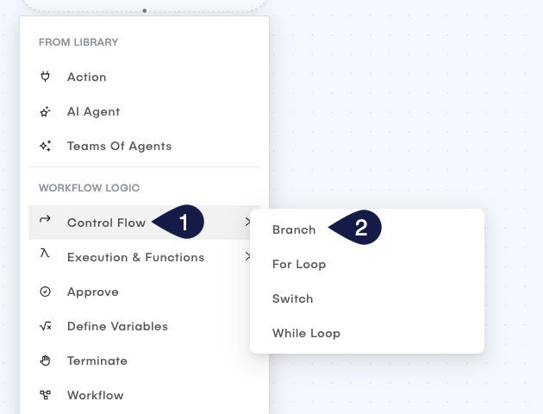Click the connector dot above the menu
Image resolution: width=543 pixels, height=414 pixels.
click(144, 11)
